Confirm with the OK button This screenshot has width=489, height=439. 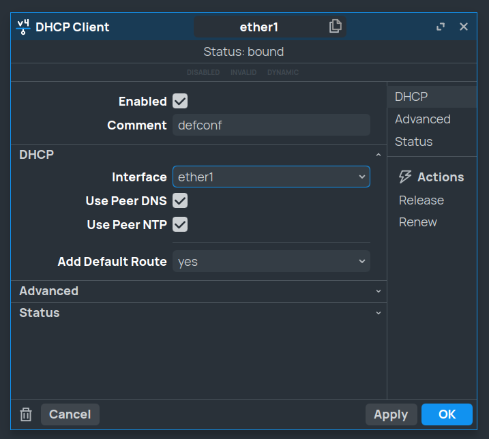click(x=447, y=414)
